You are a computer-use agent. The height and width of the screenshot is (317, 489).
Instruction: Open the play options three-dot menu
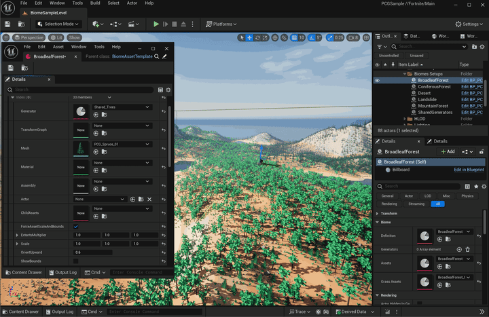click(192, 24)
